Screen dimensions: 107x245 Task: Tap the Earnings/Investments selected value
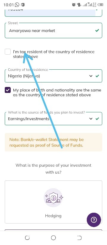pyautogui.click(x=29, y=119)
